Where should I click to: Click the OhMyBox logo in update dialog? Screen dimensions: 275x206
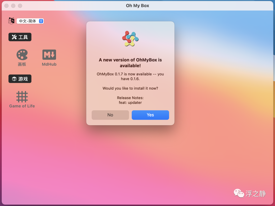coord(130,38)
